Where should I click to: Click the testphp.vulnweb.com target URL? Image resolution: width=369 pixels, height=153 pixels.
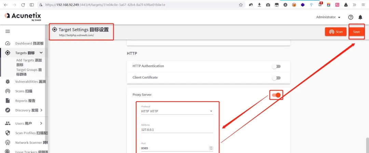tap(77, 35)
